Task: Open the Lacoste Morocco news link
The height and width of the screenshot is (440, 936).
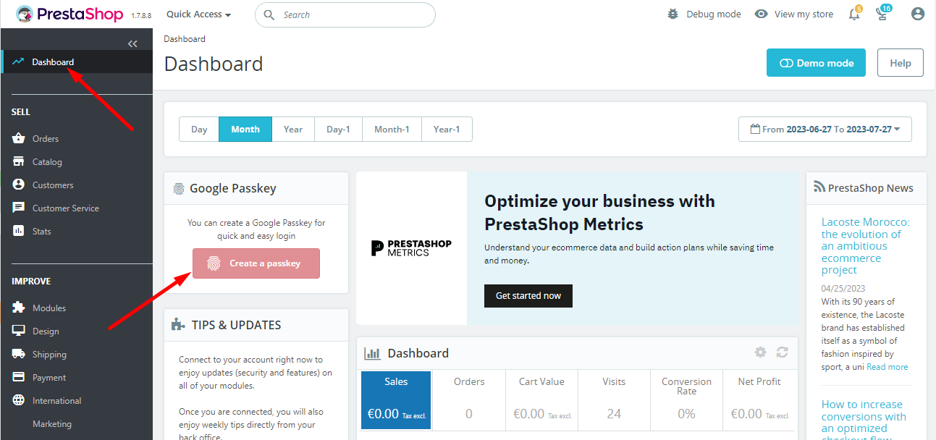Action: click(865, 246)
